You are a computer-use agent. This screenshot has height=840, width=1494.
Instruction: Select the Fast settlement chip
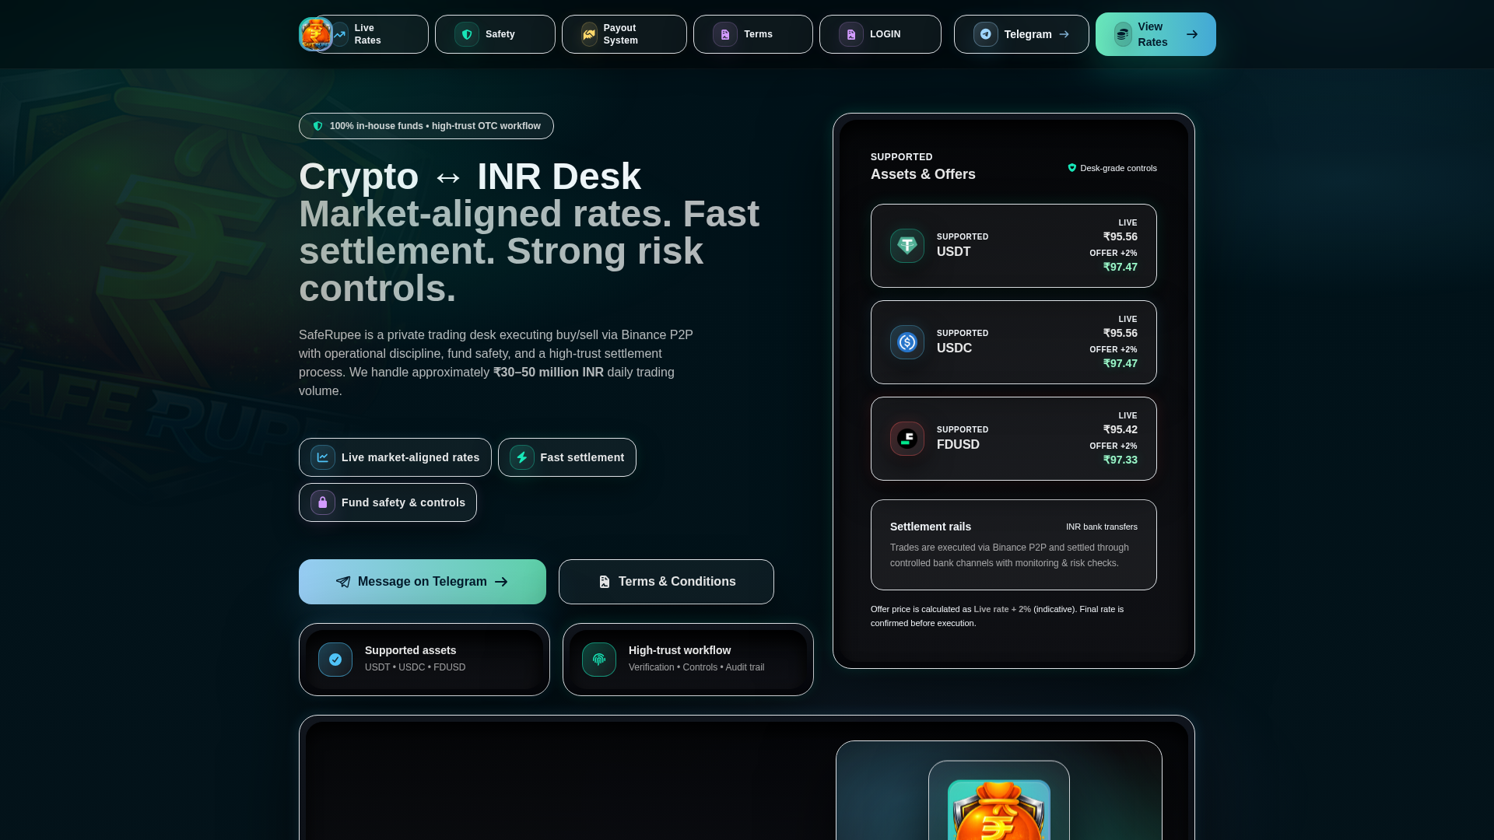[567, 457]
